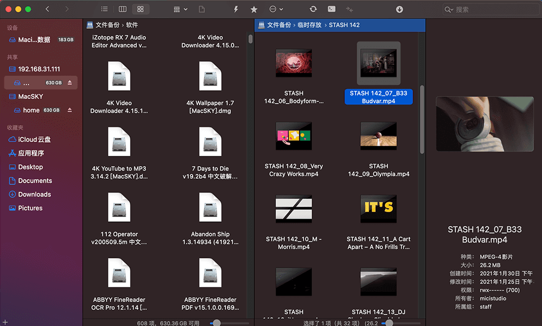This screenshot has width=542, height=326.
Task: Select 应用程序 in the sidebar favorites
Action: [x=31, y=153]
